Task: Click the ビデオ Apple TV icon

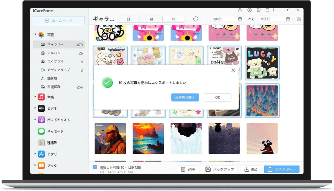Action: point(42,108)
